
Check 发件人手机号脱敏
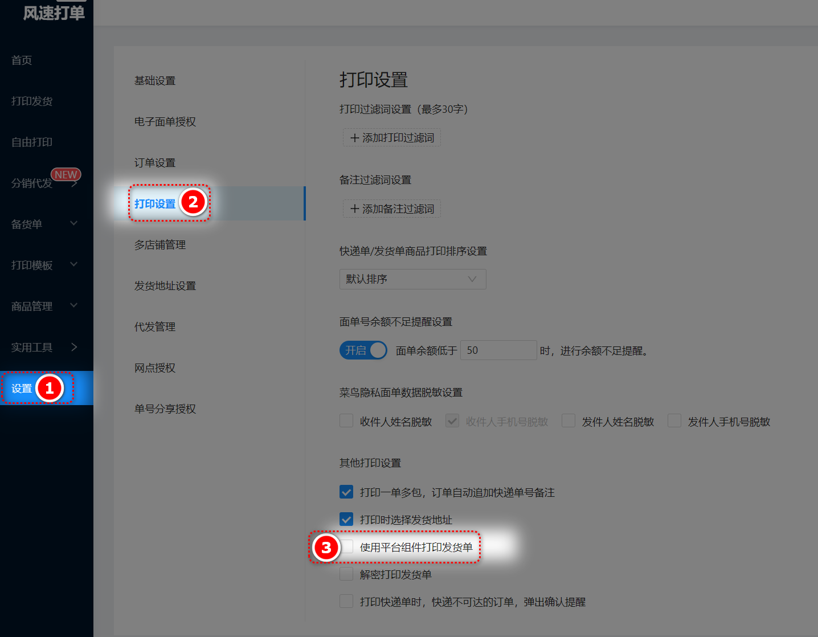pos(674,421)
